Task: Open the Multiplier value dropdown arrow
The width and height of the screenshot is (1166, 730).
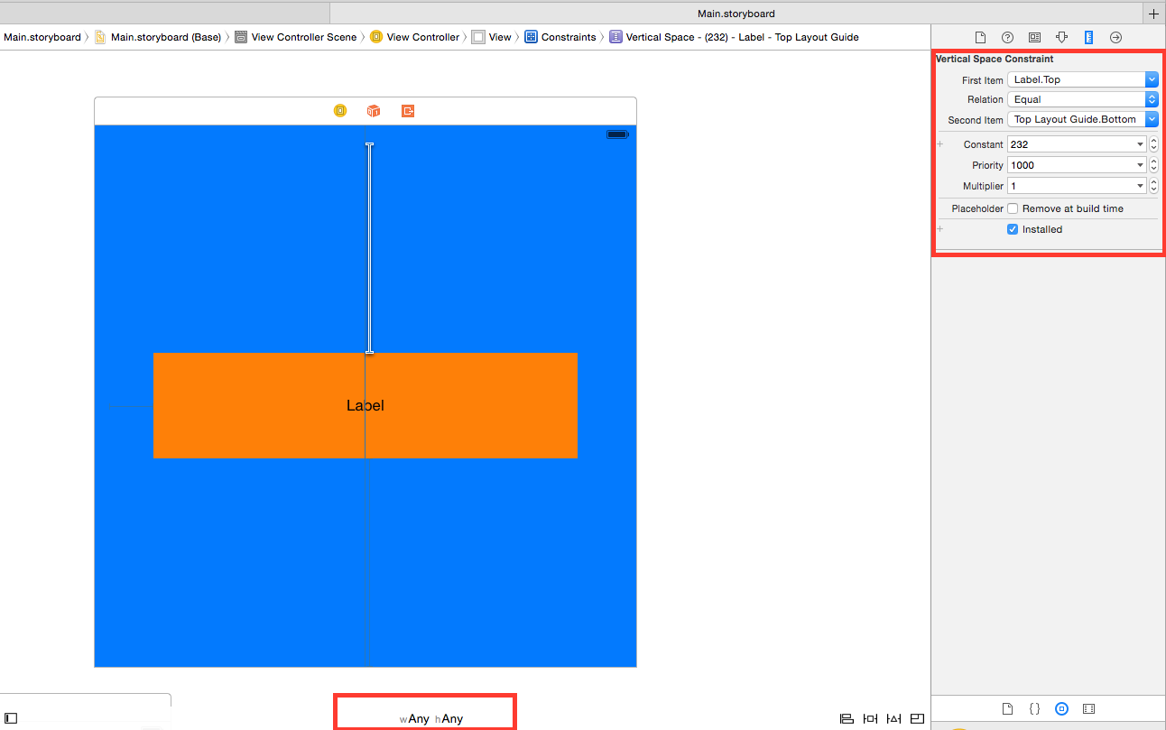Action: coord(1141,186)
